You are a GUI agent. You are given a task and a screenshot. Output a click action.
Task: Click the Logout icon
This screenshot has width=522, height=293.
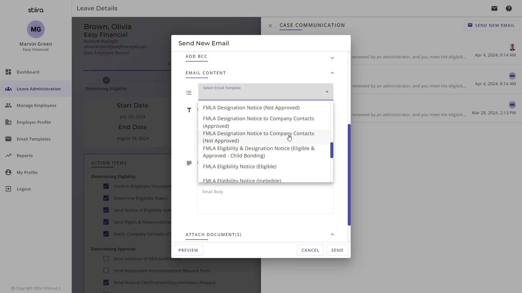click(x=8, y=189)
